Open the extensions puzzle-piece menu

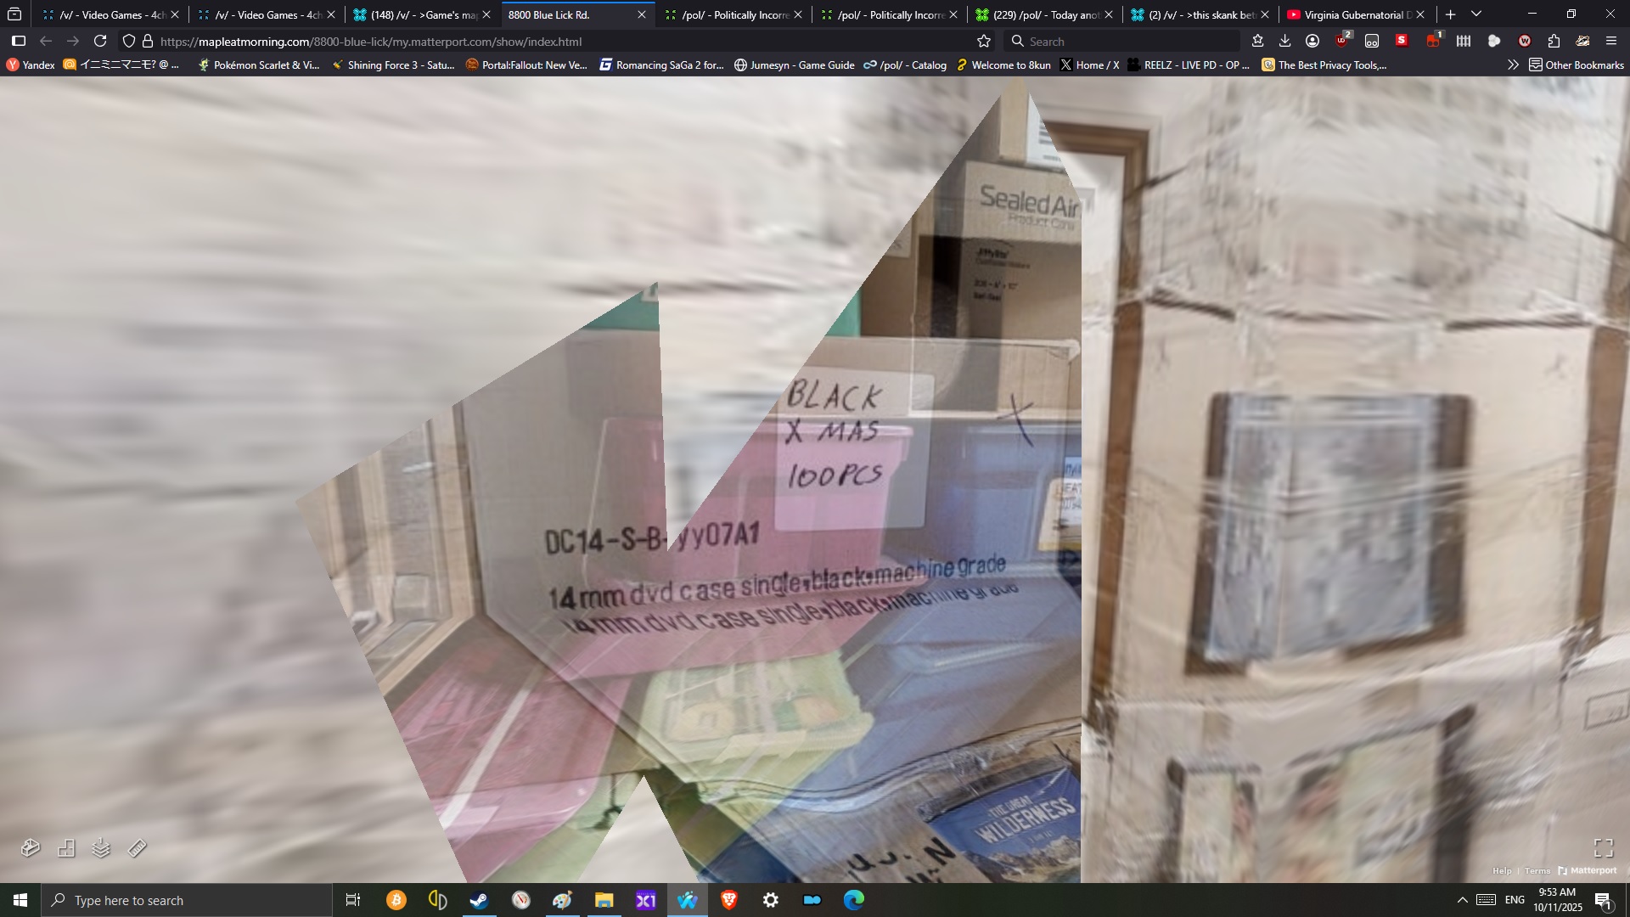[x=1554, y=41]
